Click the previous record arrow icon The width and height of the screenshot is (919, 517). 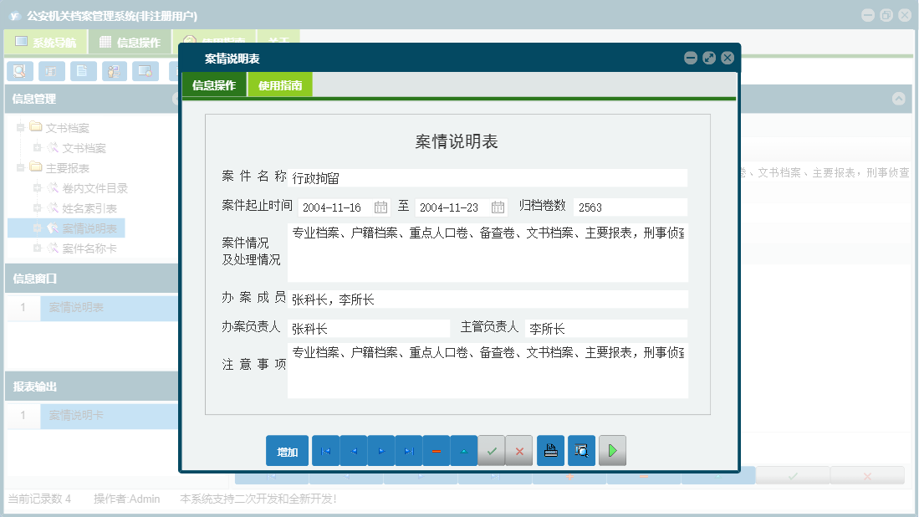point(354,450)
